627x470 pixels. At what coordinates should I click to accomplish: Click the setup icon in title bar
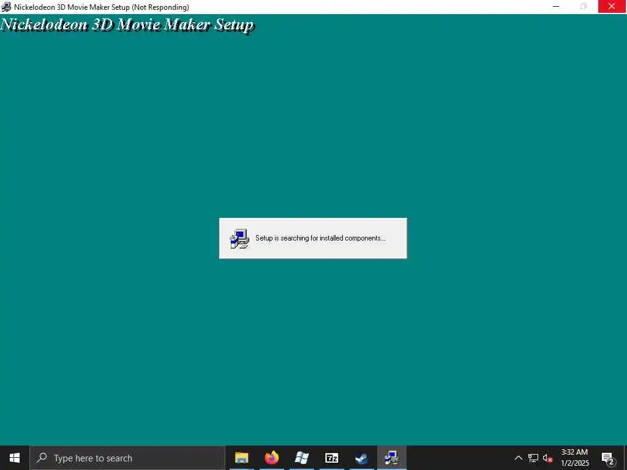point(6,7)
